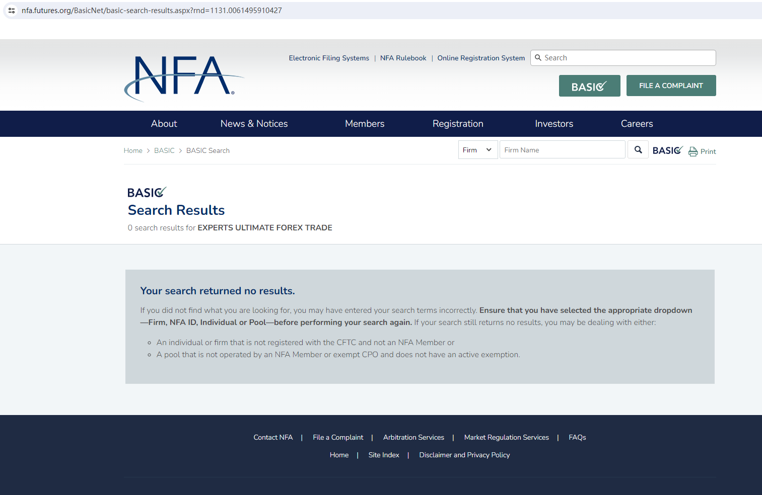Open the News & Notices menu
The height and width of the screenshot is (495, 762).
point(254,124)
